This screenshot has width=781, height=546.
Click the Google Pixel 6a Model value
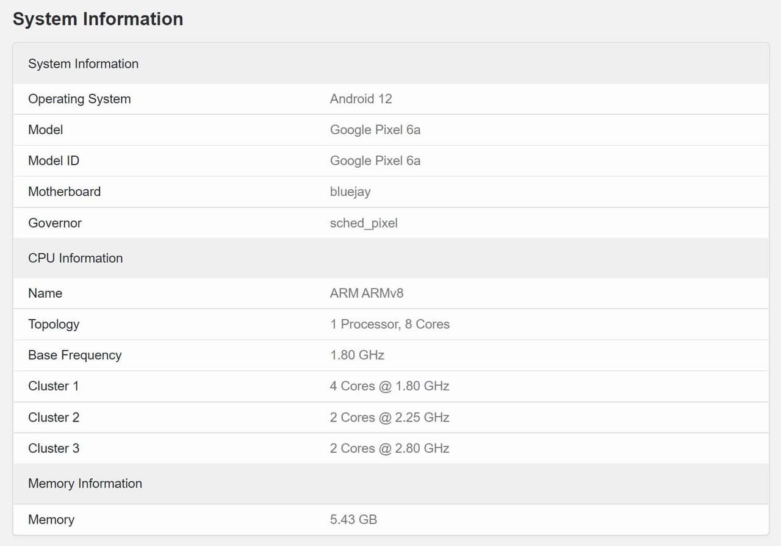pos(375,130)
